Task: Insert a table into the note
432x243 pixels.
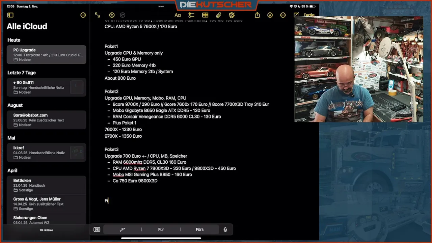Action: pyautogui.click(x=205, y=15)
